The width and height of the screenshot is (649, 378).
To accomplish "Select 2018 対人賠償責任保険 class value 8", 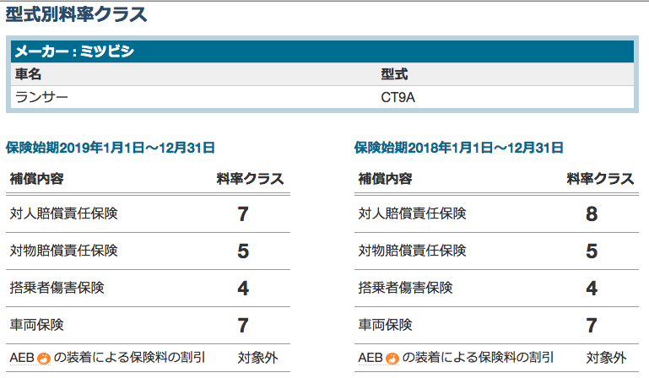I will [x=592, y=214].
